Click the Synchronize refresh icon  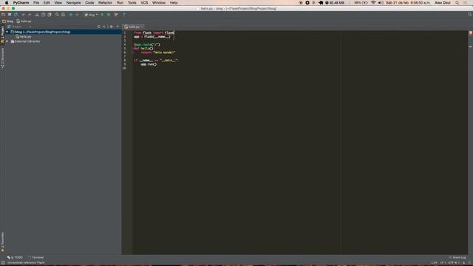tap(16, 15)
